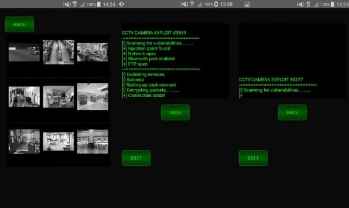Tap the mute icon in the 13:48 status bar
The width and height of the screenshot is (349, 208).
click(x=184, y=4)
